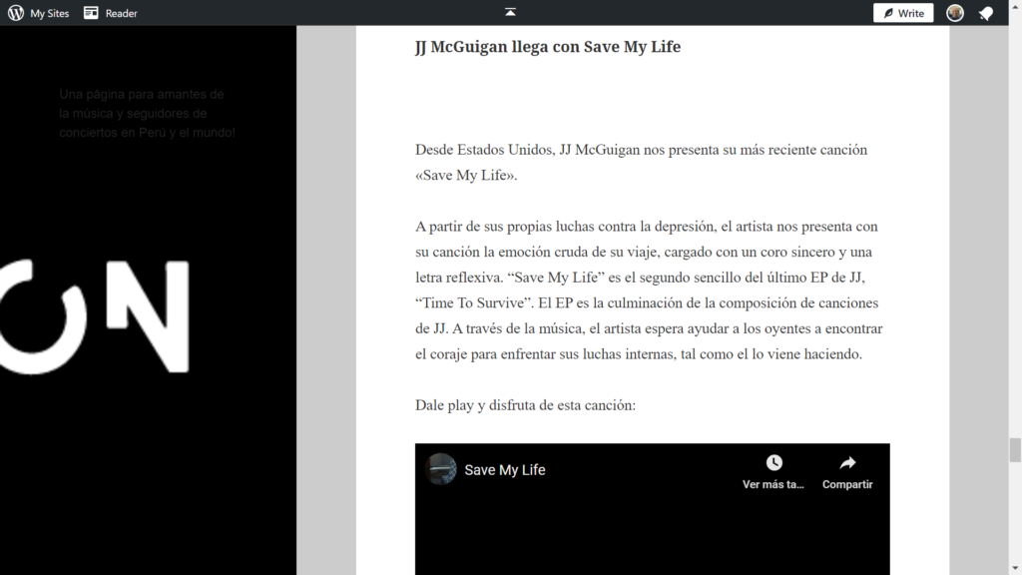Click the Write button
This screenshot has height=575, width=1022.
point(903,13)
